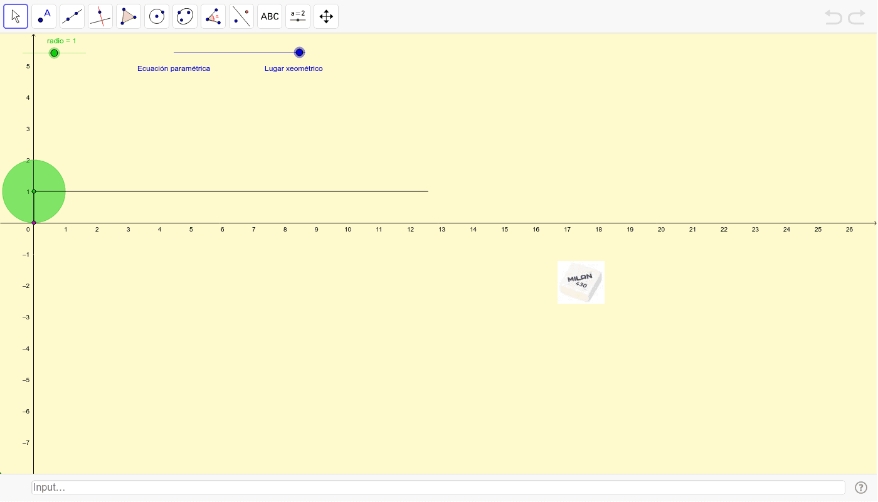Select the Circle with center tool
This screenshot has height=502, width=878.
(157, 16)
